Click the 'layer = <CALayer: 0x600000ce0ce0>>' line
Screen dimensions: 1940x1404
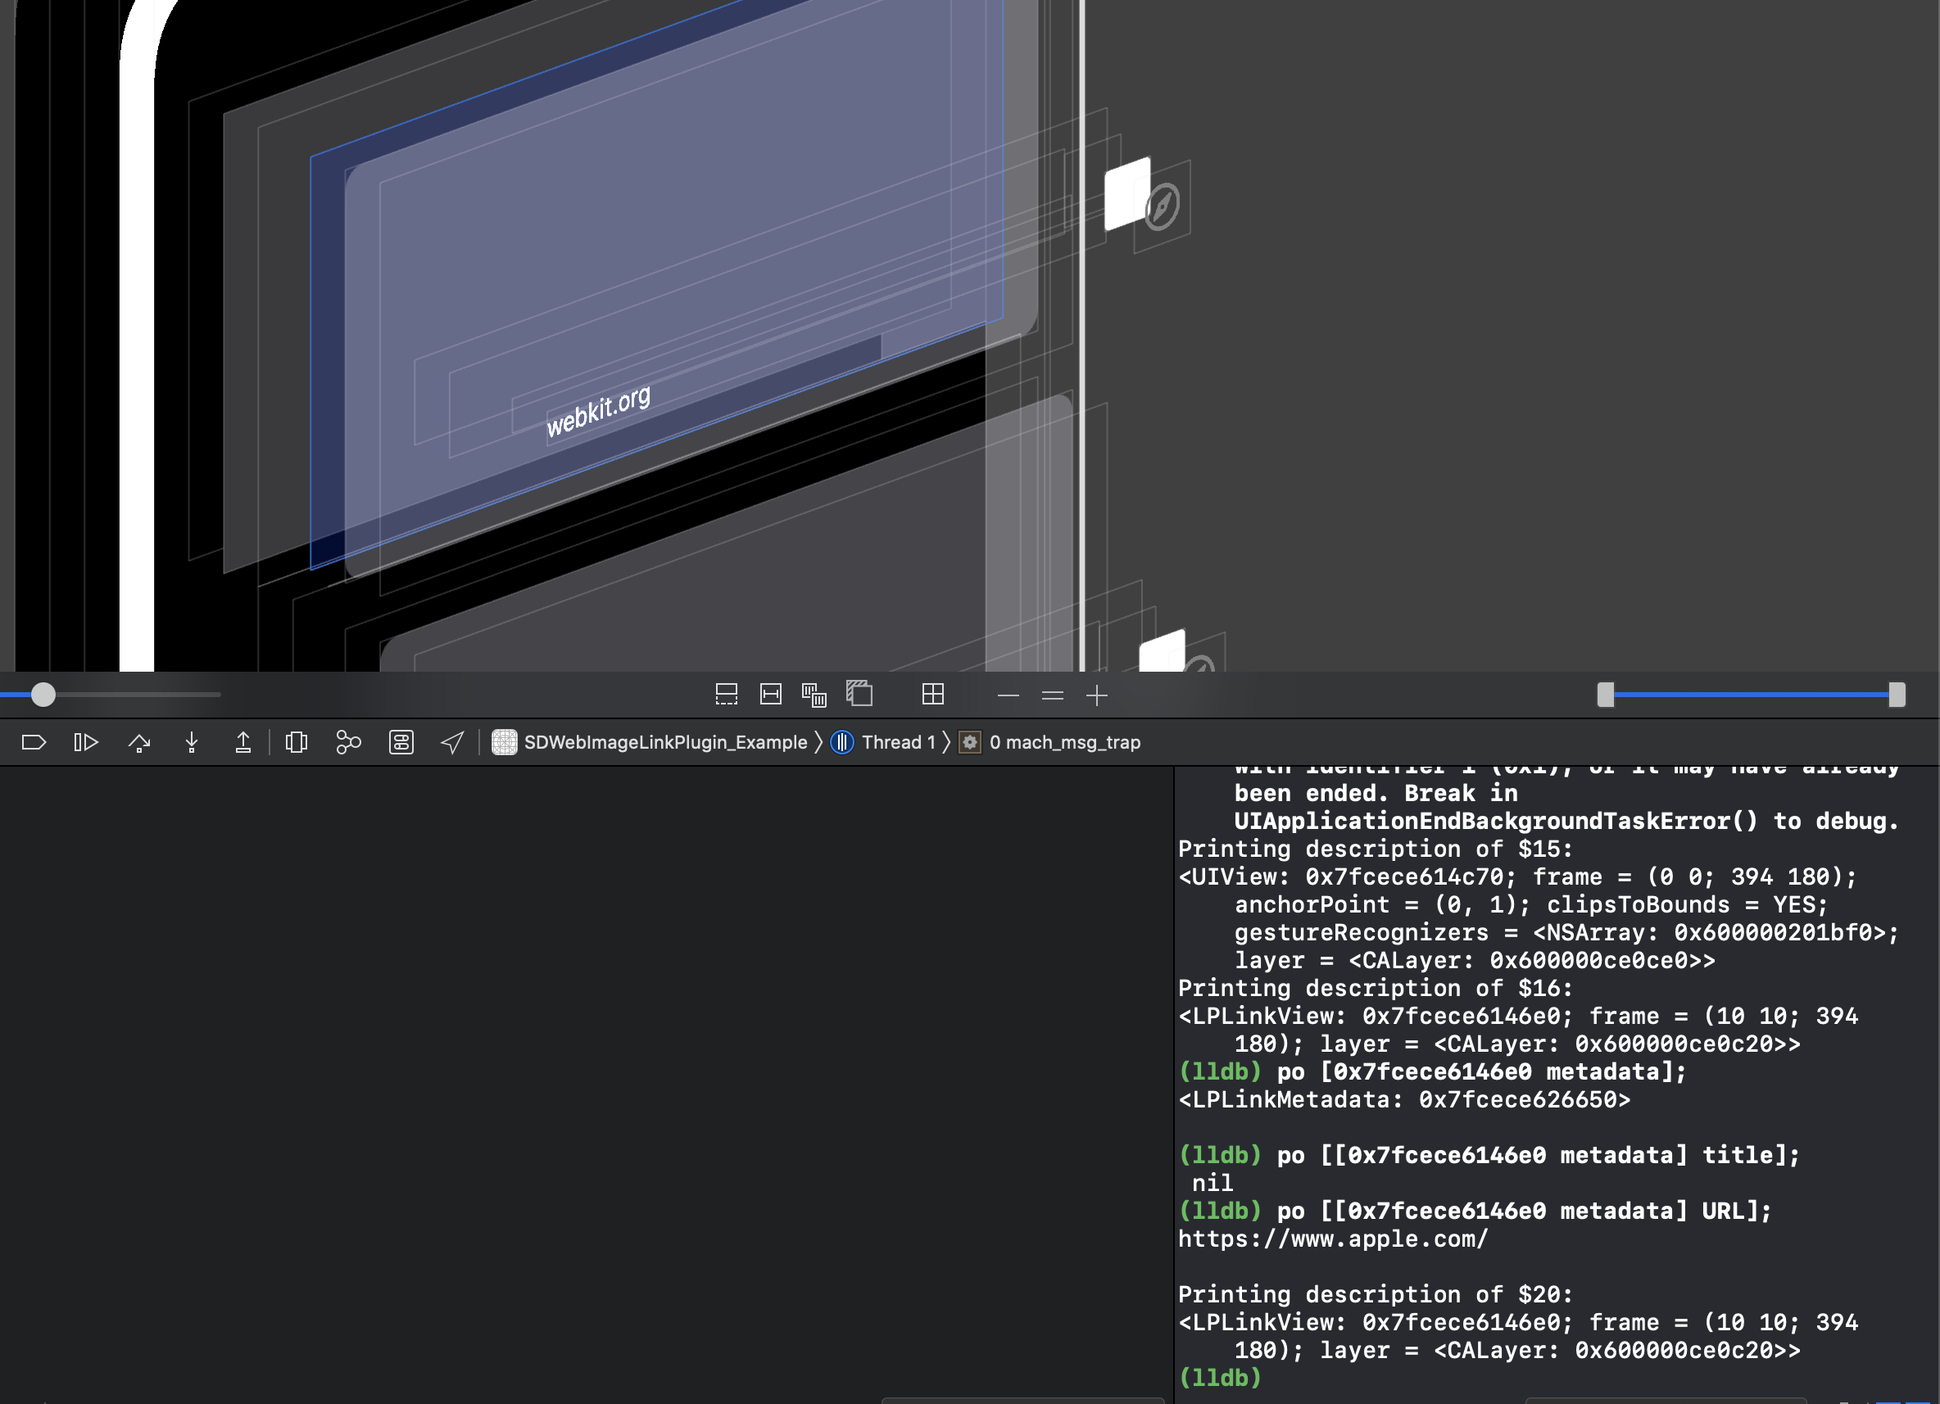[x=1475, y=960]
